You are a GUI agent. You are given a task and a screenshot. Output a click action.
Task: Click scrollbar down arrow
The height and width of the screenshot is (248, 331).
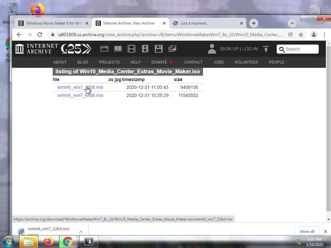(328, 220)
